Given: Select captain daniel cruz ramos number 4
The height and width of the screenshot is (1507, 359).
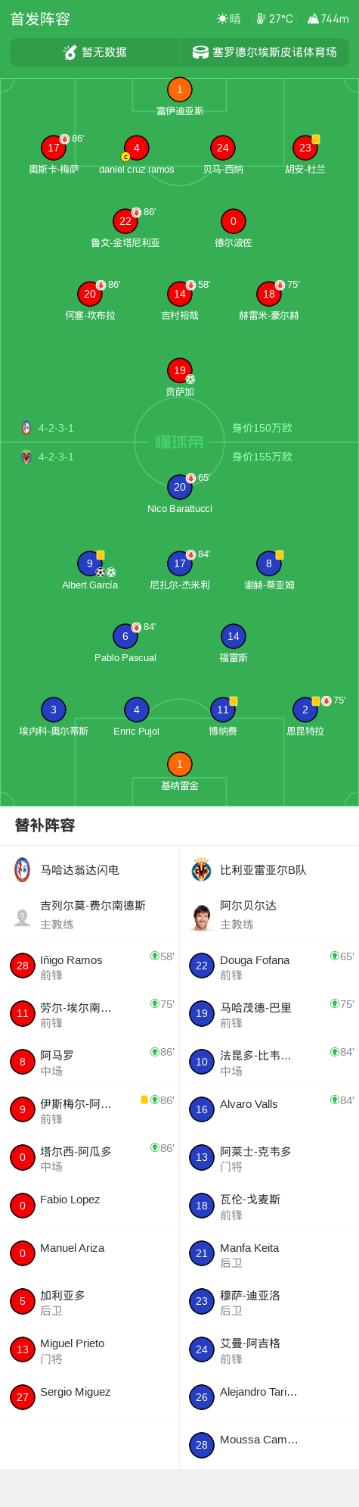Looking at the screenshot, I should pos(136,148).
